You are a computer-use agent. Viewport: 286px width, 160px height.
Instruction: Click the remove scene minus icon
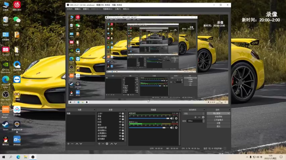(x=72, y=144)
